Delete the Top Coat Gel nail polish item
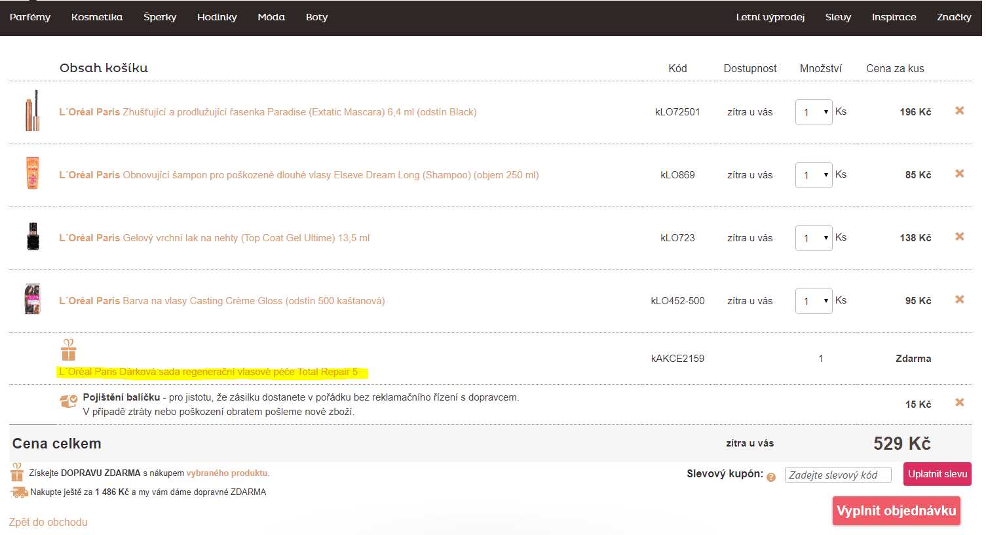 (x=959, y=237)
